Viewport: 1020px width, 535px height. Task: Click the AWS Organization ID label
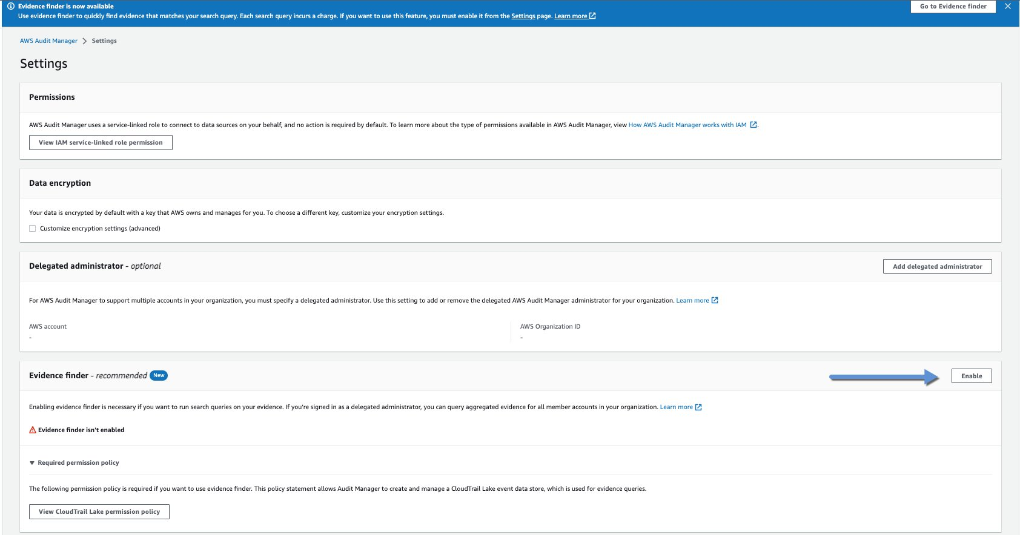pyautogui.click(x=550, y=327)
